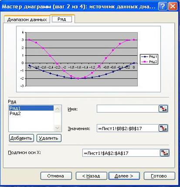Click the series list scroll down arrow

[58, 128]
